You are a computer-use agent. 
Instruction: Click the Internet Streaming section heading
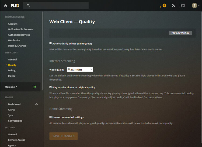[x=62, y=61]
